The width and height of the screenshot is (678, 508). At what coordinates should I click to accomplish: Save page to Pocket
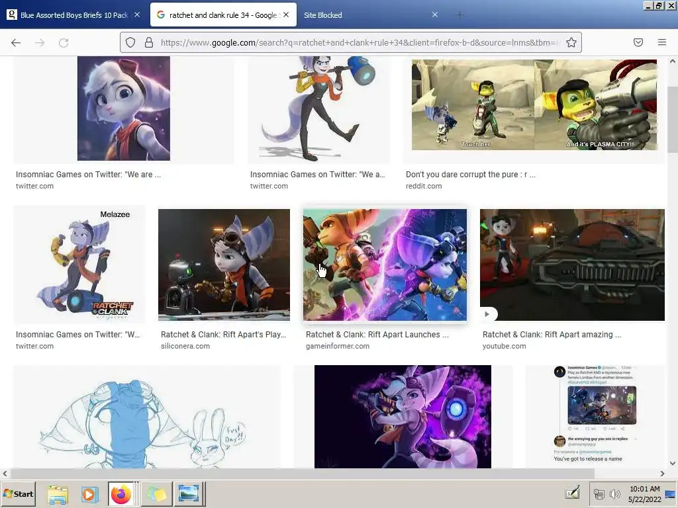tap(638, 42)
